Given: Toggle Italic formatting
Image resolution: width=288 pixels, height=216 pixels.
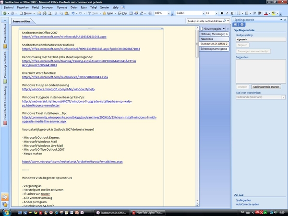Looking at the screenshot, I should point(227,13).
